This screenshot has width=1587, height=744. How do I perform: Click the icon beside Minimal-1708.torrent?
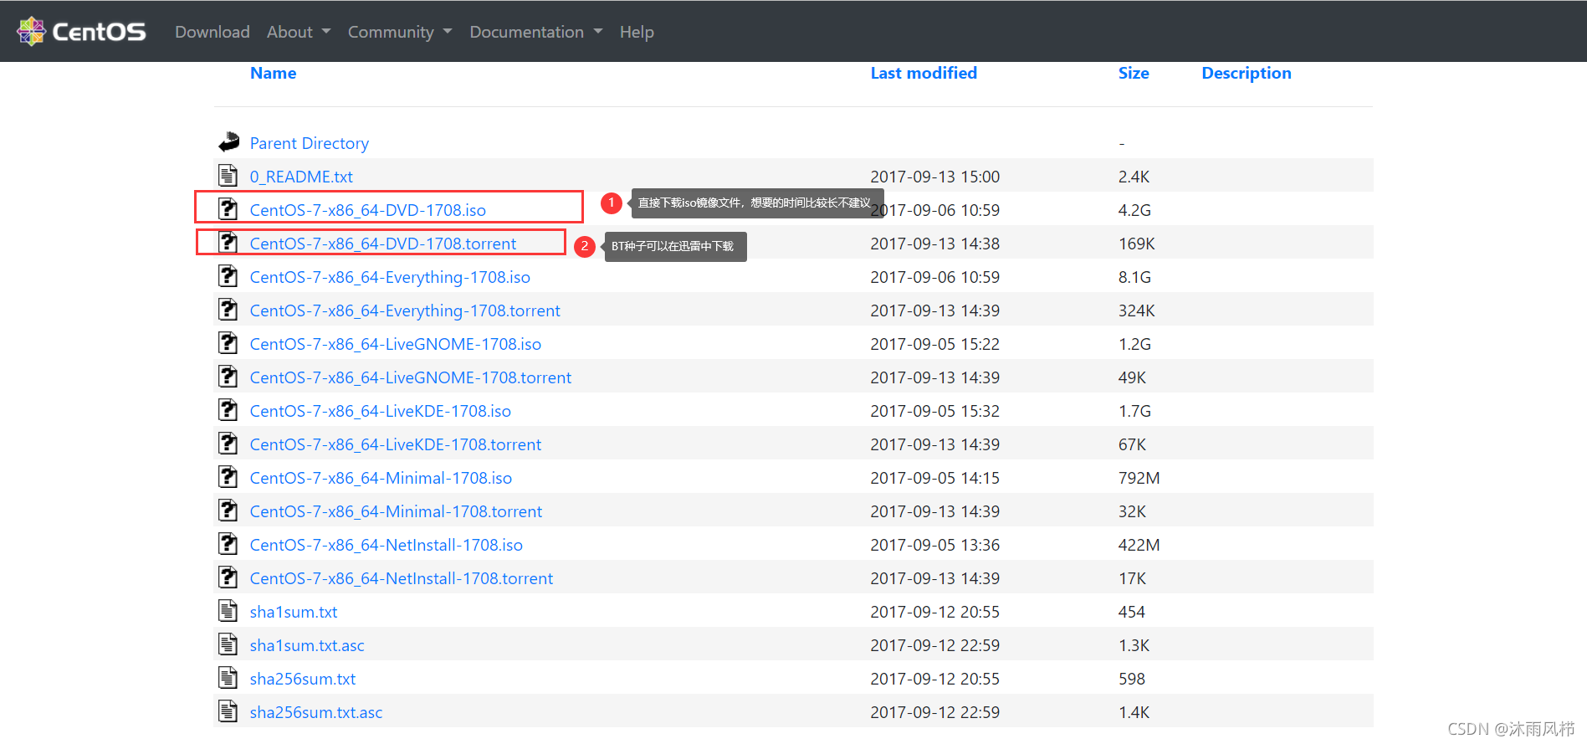click(x=228, y=510)
